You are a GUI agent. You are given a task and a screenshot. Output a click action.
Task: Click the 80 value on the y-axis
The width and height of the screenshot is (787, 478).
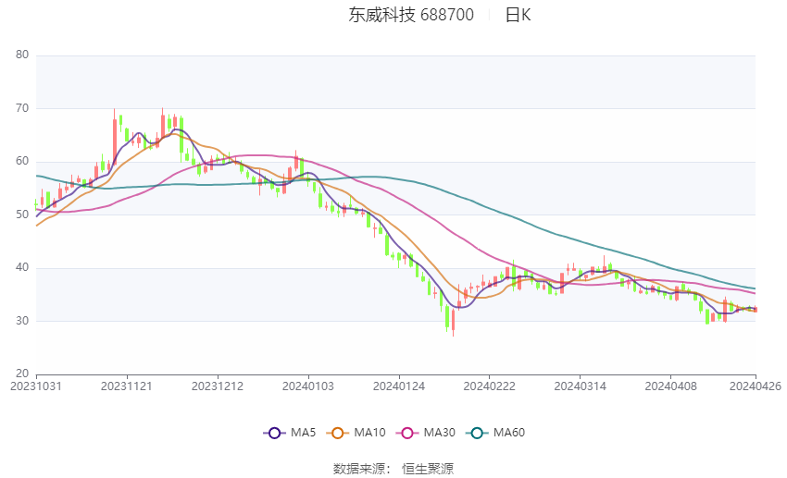pyautogui.click(x=22, y=55)
